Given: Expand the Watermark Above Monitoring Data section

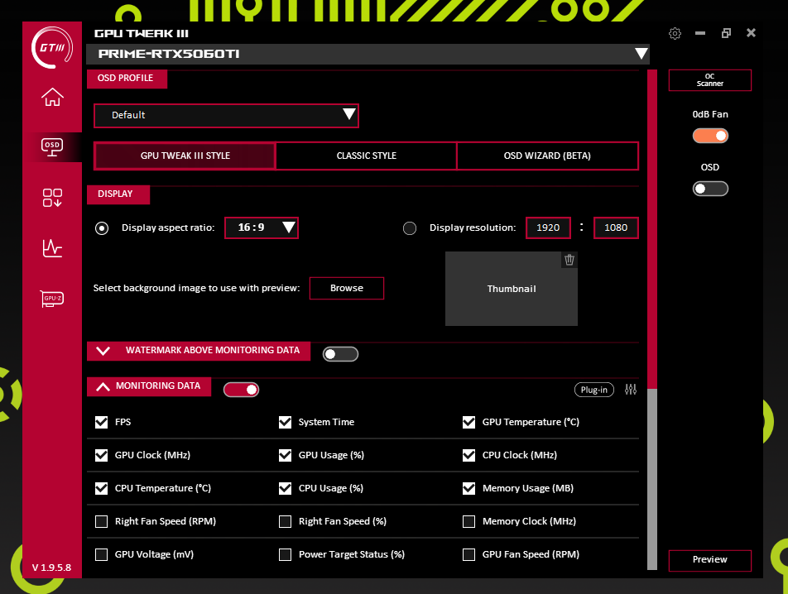Looking at the screenshot, I should click(x=103, y=351).
